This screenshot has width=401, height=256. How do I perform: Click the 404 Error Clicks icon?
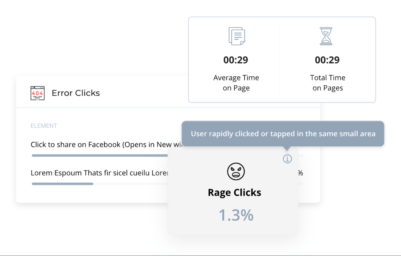(x=37, y=93)
